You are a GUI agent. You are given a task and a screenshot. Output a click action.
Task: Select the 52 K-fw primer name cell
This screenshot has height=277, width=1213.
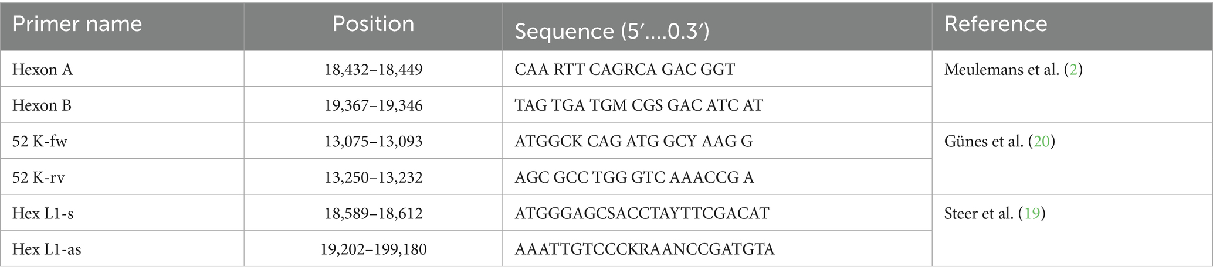tap(40, 141)
